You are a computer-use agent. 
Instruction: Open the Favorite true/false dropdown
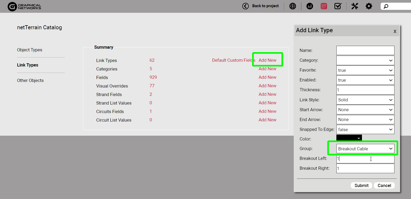coord(365,70)
